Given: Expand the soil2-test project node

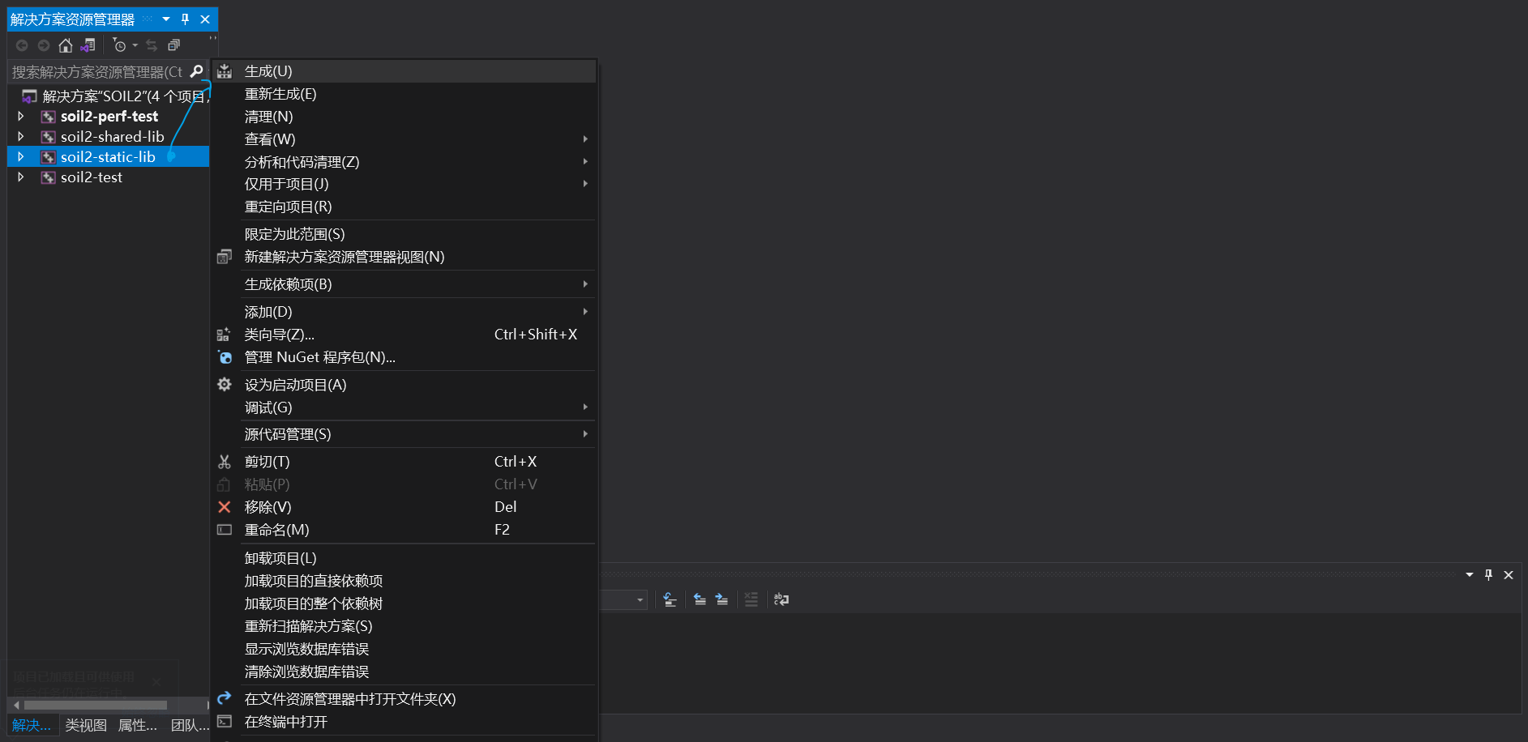Looking at the screenshot, I should (x=20, y=177).
